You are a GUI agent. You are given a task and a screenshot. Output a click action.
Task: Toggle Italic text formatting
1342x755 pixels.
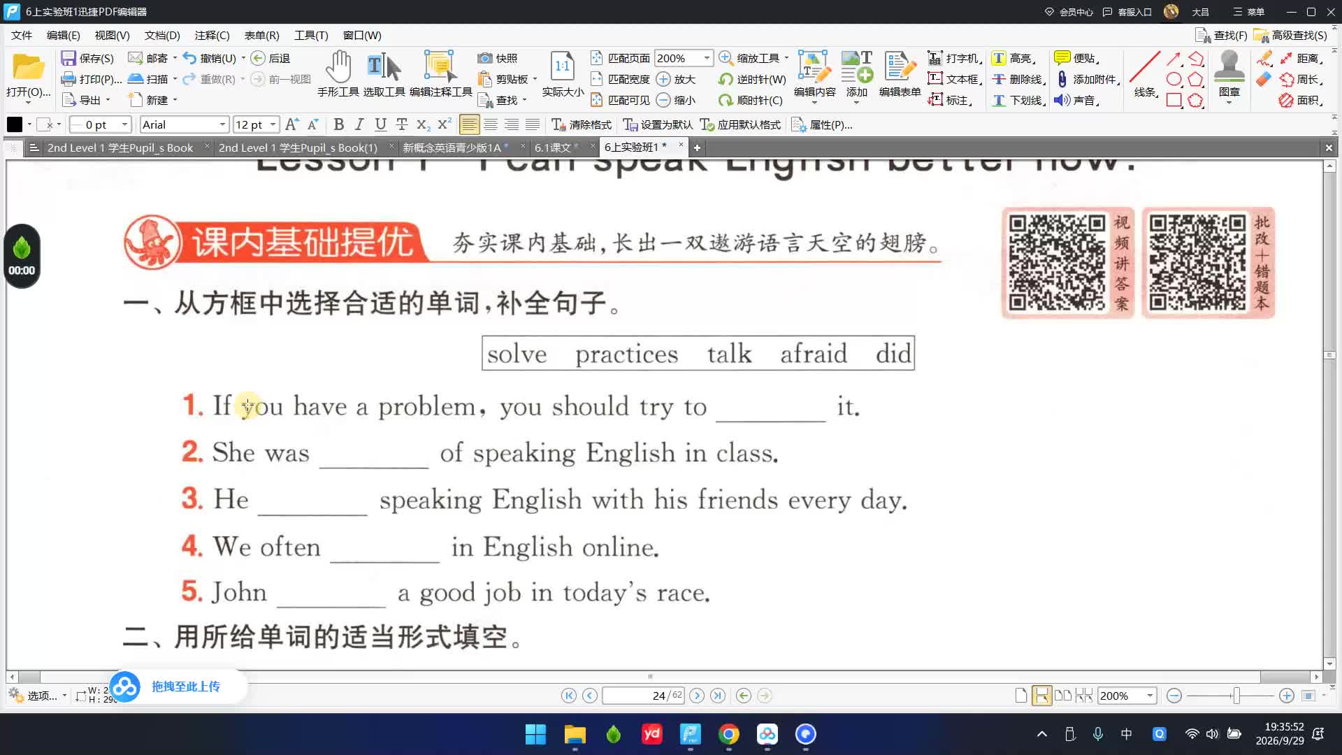point(359,124)
